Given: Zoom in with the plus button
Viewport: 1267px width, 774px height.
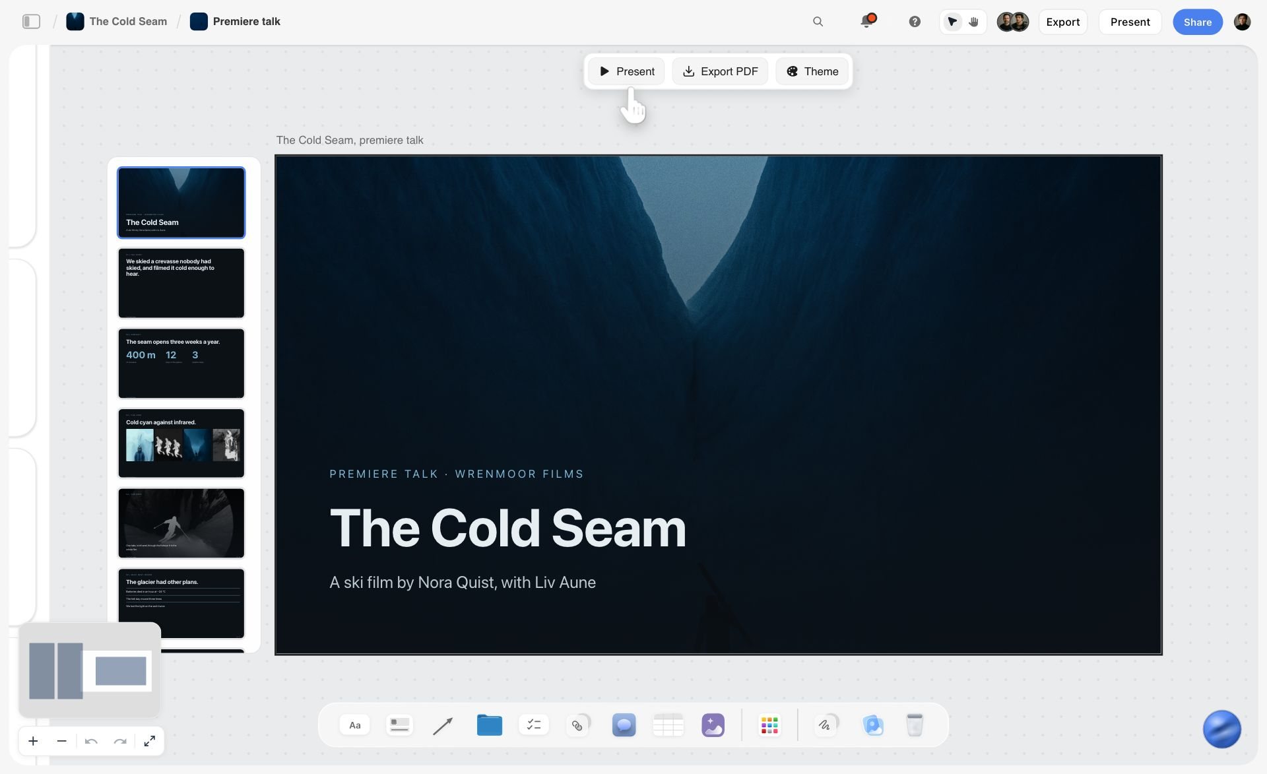Looking at the screenshot, I should click(33, 741).
